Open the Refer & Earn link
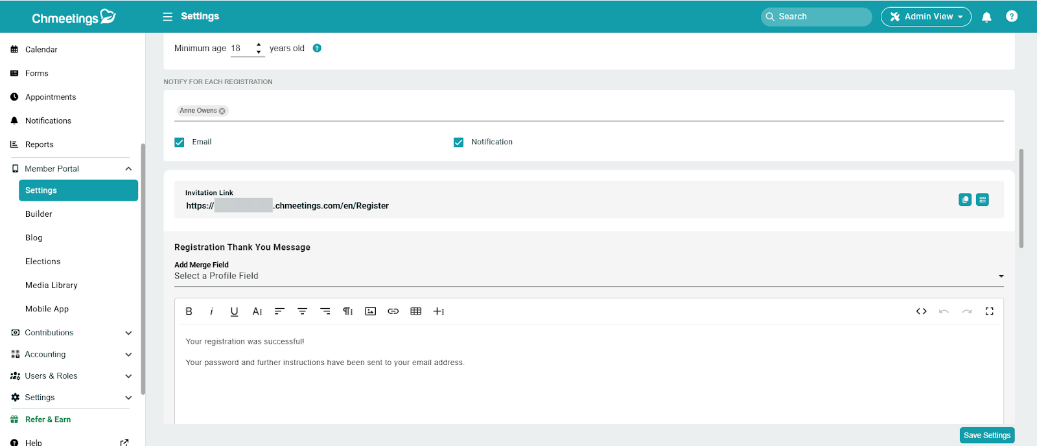This screenshot has height=446, width=1037. click(48, 419)
